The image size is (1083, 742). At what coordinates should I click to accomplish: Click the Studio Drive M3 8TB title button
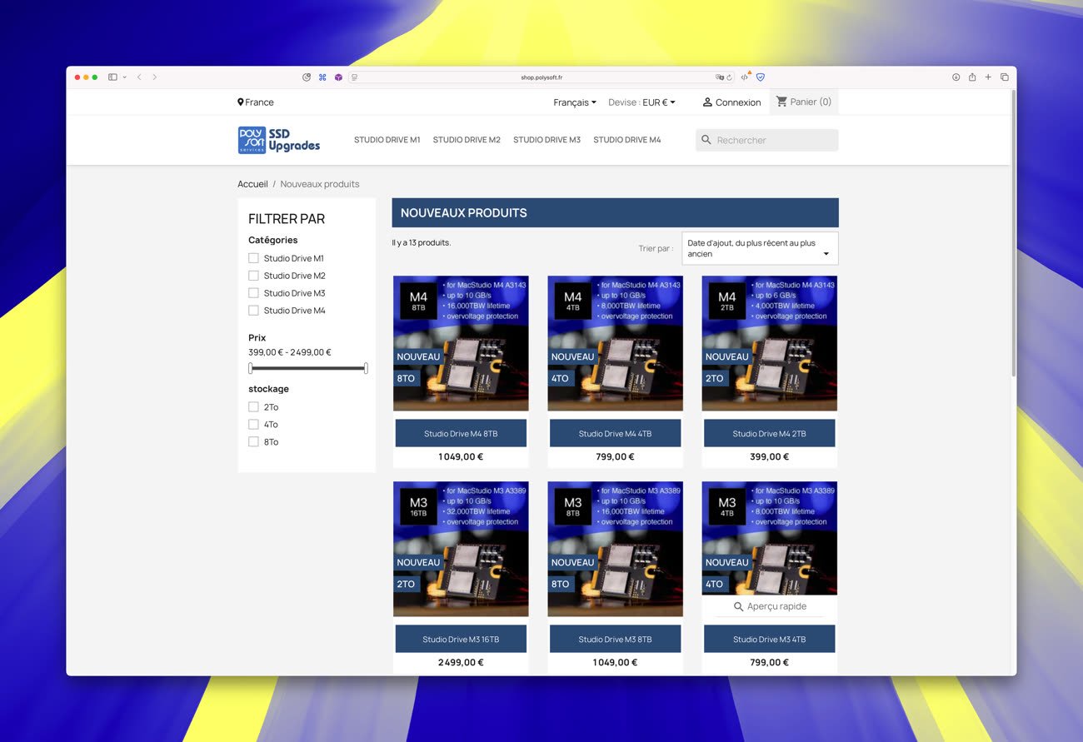click(615, 640)
